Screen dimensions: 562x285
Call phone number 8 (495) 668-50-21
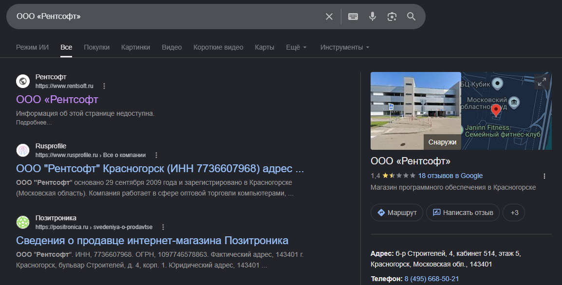coord(431,279)
